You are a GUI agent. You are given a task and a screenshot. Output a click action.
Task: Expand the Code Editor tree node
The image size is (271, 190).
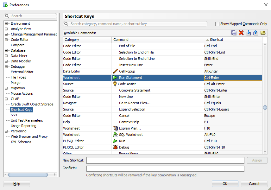6,40
